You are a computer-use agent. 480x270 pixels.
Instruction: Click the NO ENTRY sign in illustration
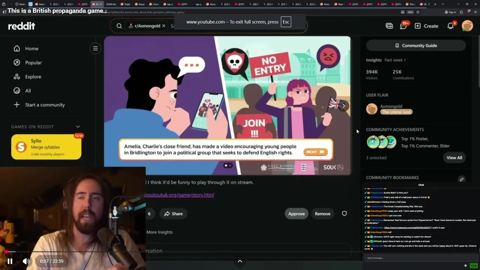point(270,64)
